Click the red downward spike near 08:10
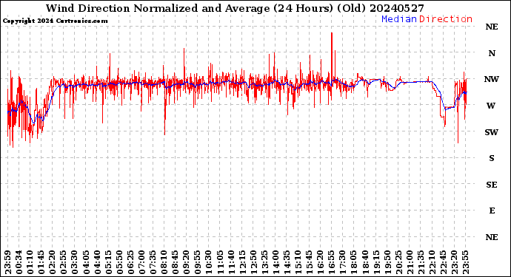The width and height of the screenshot is (511, 277). (165, 111)
